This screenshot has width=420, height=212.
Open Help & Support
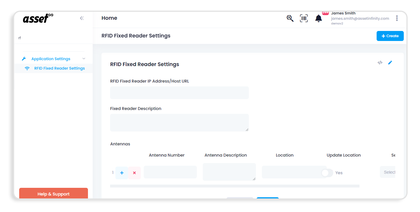point(53,194)
